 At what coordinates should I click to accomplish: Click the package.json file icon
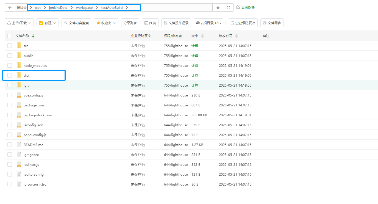19,105
